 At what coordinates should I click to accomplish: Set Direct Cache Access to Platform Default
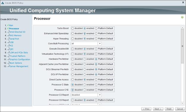(96, 80)
